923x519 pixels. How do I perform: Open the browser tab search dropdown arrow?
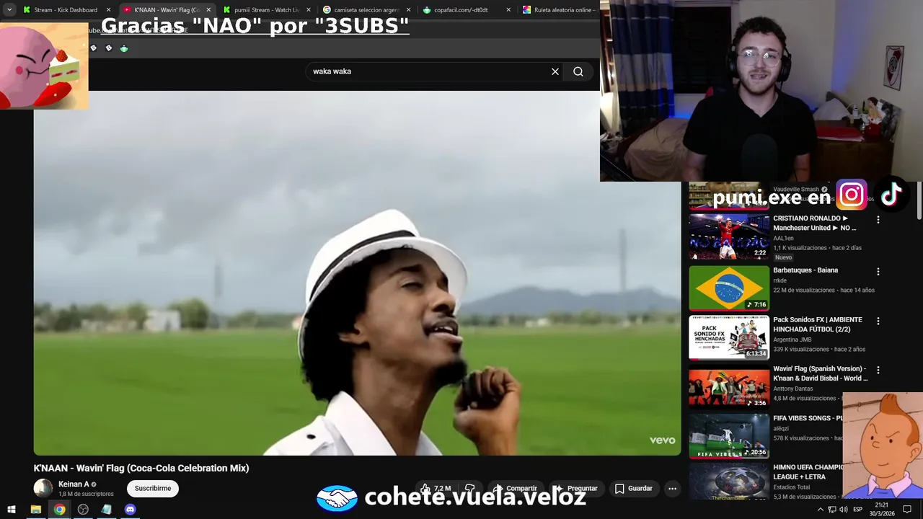pos(9,10)
